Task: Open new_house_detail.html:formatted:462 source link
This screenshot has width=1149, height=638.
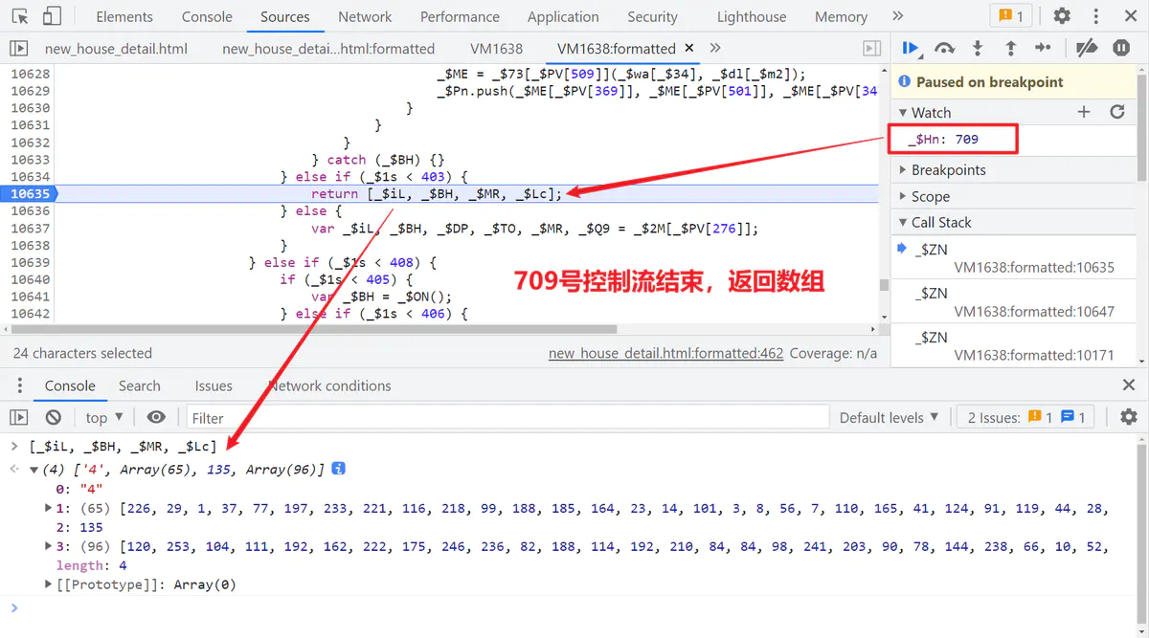Action: (x=665, y=353)
